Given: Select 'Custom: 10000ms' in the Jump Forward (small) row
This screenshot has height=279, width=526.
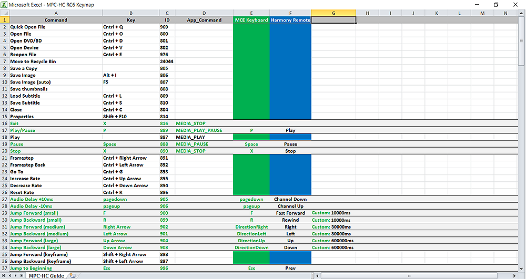Looking at the screenshot, I should pyautogui.click(x=333, y=213).
